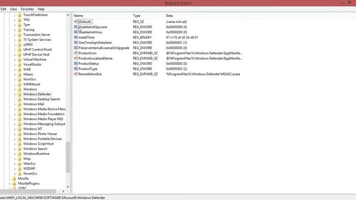Viewport: 356px width, 200px height.
Task: Open the View menu
Action: [x=13, y=9]
